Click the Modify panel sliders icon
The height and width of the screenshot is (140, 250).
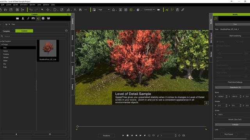click(x=216, y=18)
